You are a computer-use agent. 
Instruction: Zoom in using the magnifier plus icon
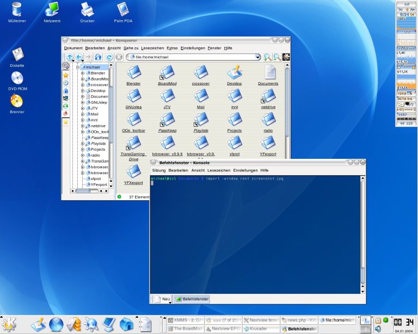(267, 57)
